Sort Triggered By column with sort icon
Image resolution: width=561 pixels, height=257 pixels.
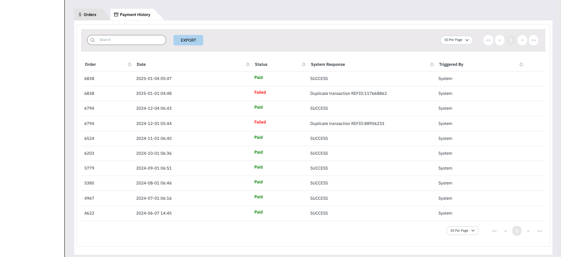click(521, 64)
